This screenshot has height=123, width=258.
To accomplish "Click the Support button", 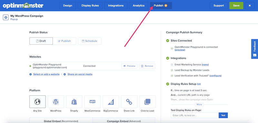I will click(219, 5).
